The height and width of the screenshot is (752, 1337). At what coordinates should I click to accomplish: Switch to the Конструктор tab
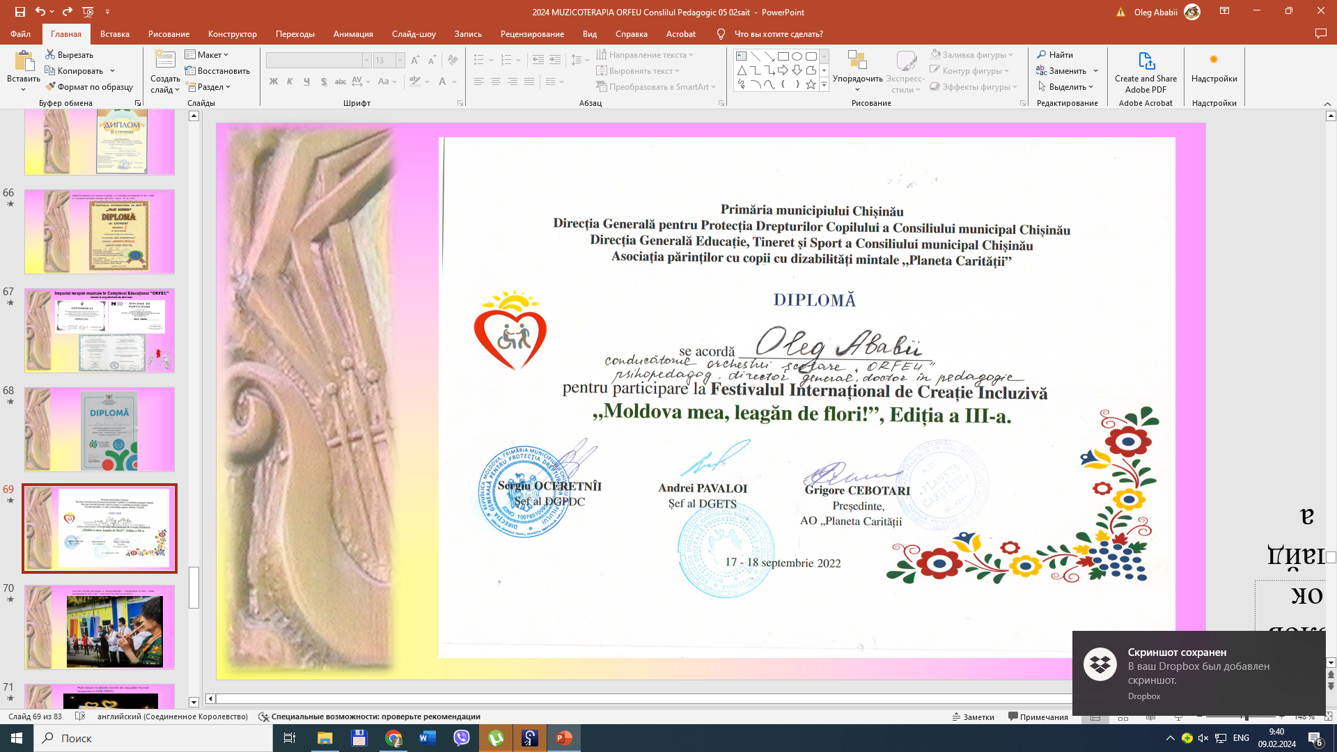pyautogui.click(x=232, y=33)
